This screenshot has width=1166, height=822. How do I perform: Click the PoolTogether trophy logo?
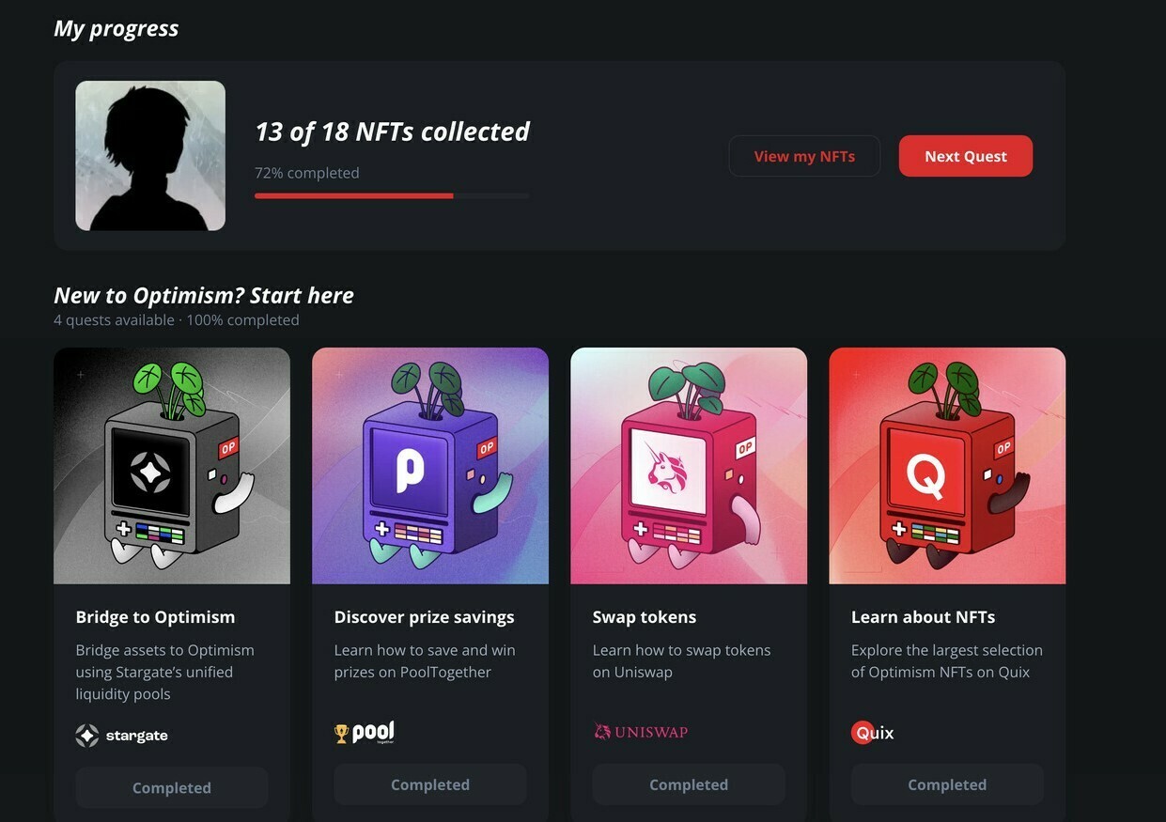point(341,734)
